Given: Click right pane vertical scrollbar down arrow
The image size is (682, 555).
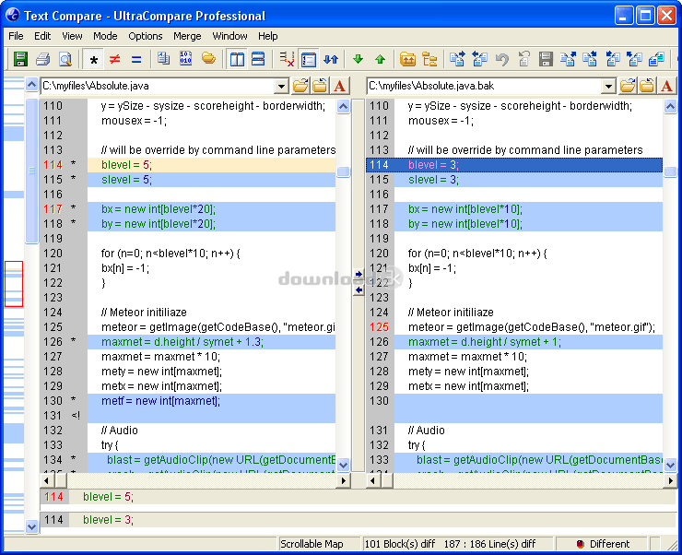Looking at the screenshot, I should [x=671, y=465].
